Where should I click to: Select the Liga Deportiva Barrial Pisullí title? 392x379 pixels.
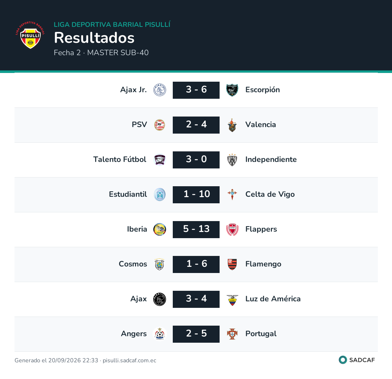point(112,24)
